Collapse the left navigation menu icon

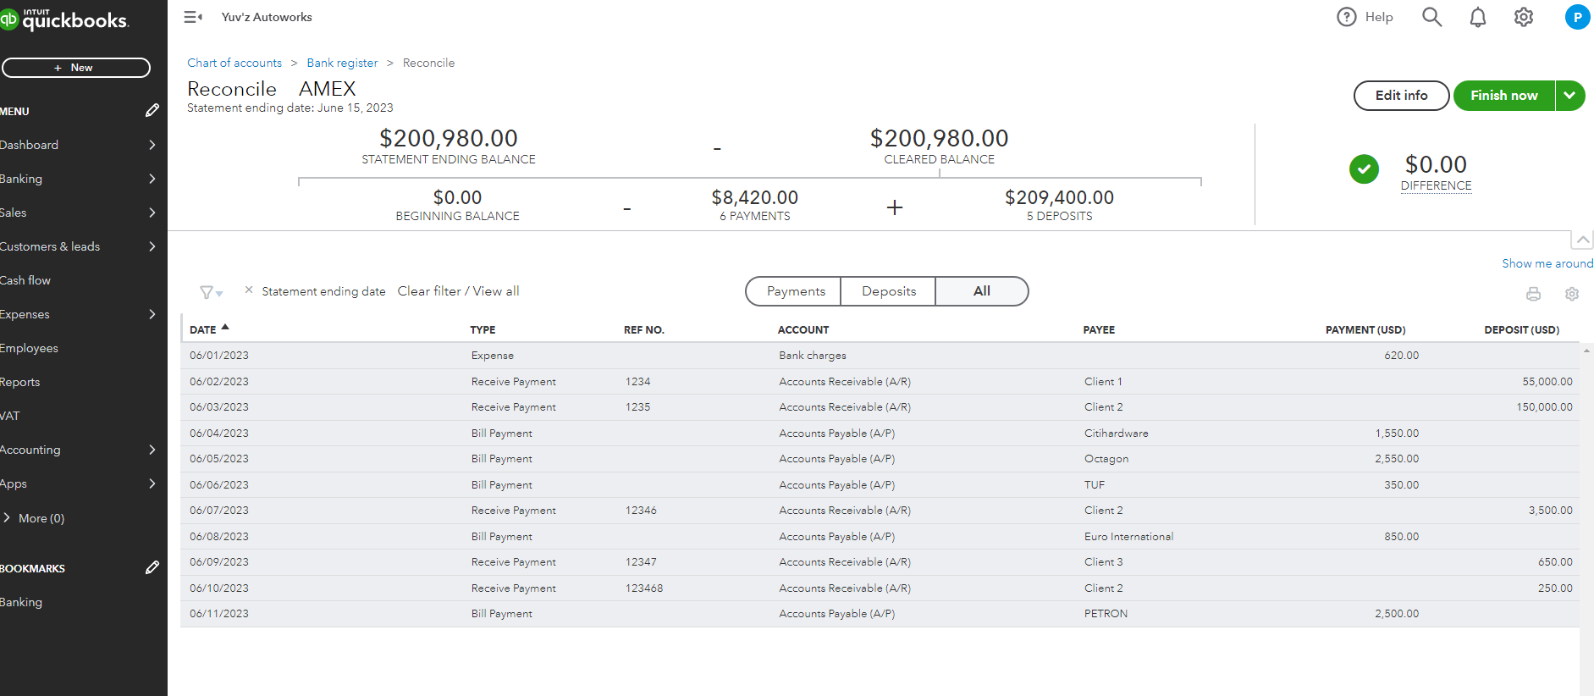(193, 17)
